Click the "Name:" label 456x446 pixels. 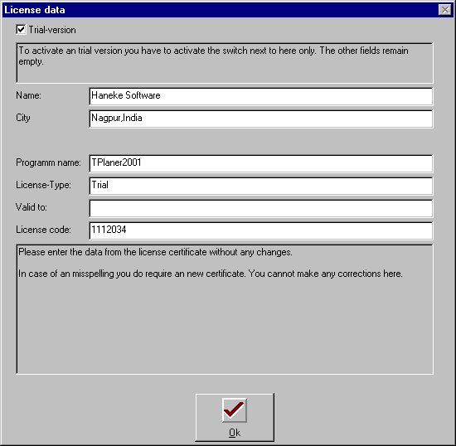(x=28, y=95)
